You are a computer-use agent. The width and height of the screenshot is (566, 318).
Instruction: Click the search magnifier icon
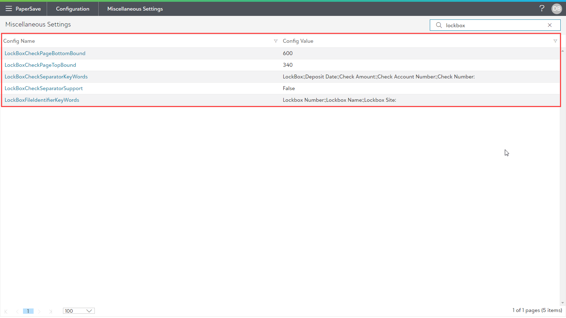point(439,25)
